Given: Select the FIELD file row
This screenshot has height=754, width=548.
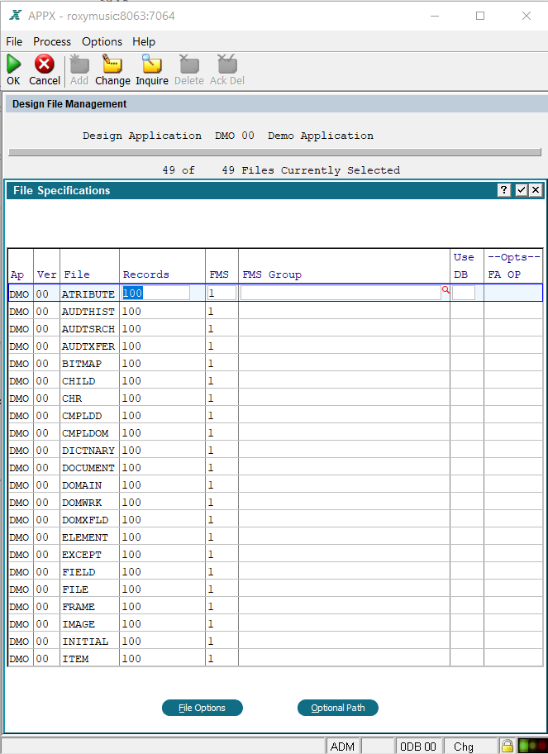Looking at the screenshot, I should coord(275,572).
